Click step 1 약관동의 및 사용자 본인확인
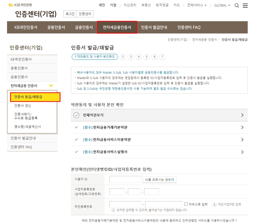The height and width of the screenshot is (223, 255). pyautogui.click(x=95, y=57)
